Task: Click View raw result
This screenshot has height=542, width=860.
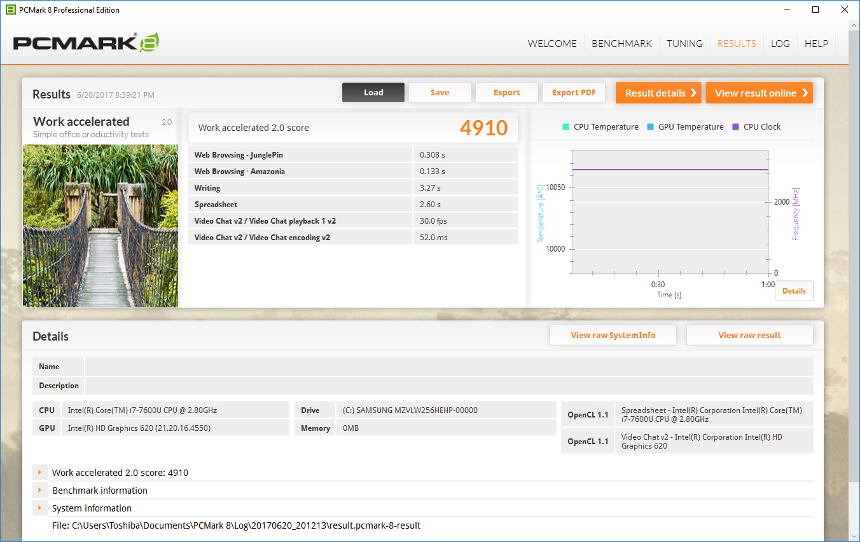Action: click(750, 335)
